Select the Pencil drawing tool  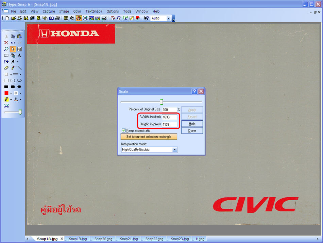coord(13,68)
